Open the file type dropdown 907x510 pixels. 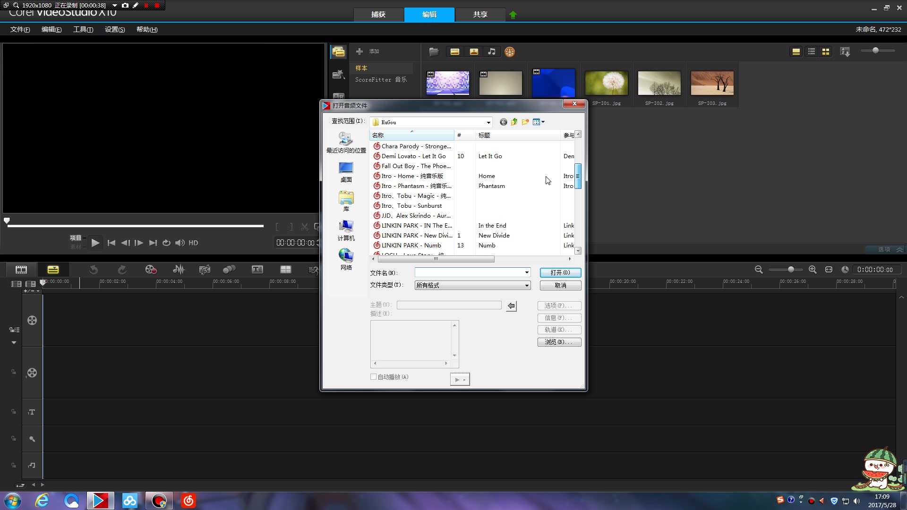pos(527,285)
